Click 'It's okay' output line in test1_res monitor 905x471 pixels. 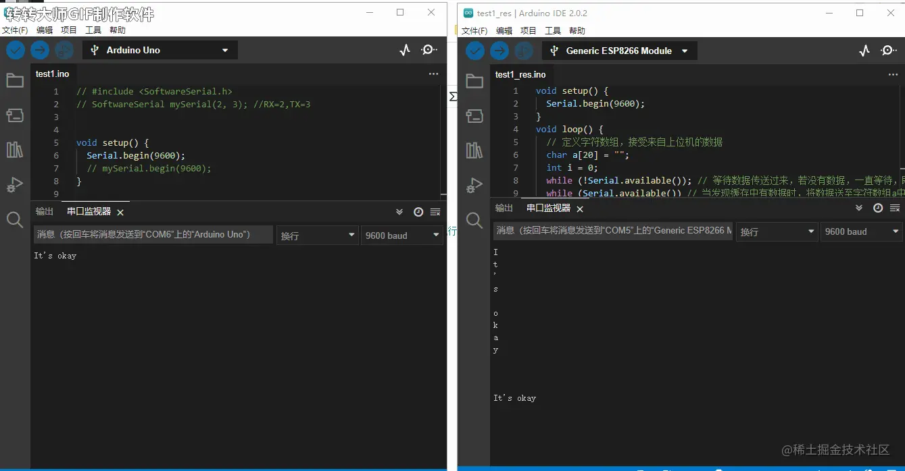(x=514, y=398)
